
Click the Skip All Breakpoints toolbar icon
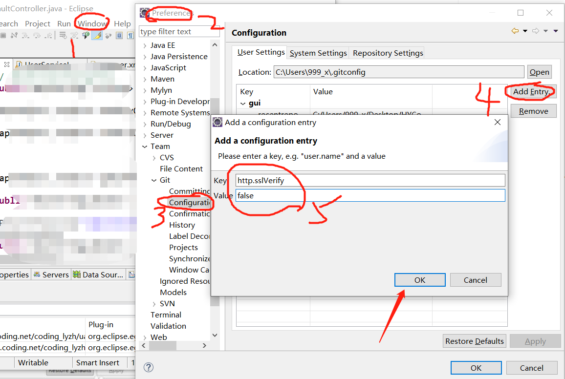click(x=15, y=35)
